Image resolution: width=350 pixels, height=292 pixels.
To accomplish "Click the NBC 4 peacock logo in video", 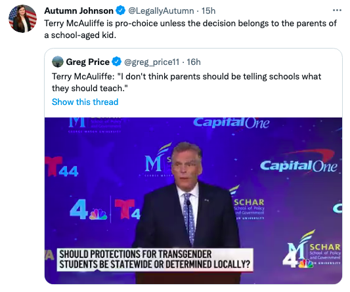I will click(x=89, y=211).
